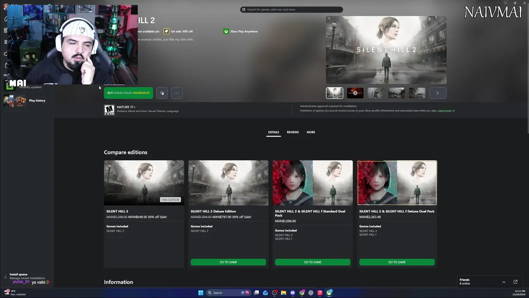Show next screenshots with gallery arrow
529x298 pixels.
438,93
